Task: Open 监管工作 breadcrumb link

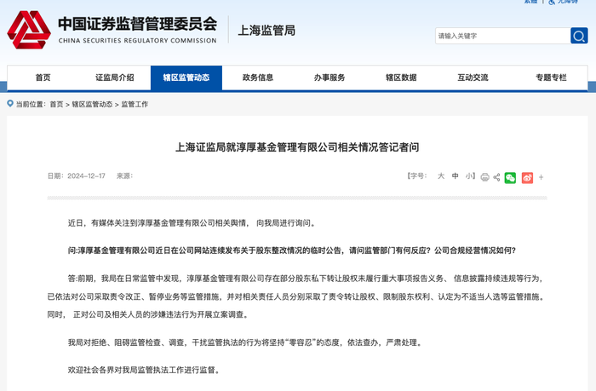Action: [x=135, y=104]
